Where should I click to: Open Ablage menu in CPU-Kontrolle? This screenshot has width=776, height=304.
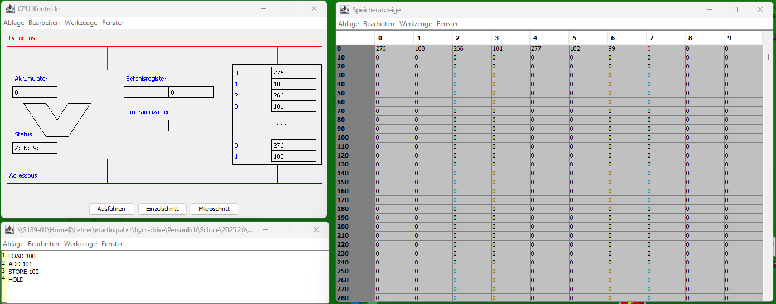tap(13, 23)
